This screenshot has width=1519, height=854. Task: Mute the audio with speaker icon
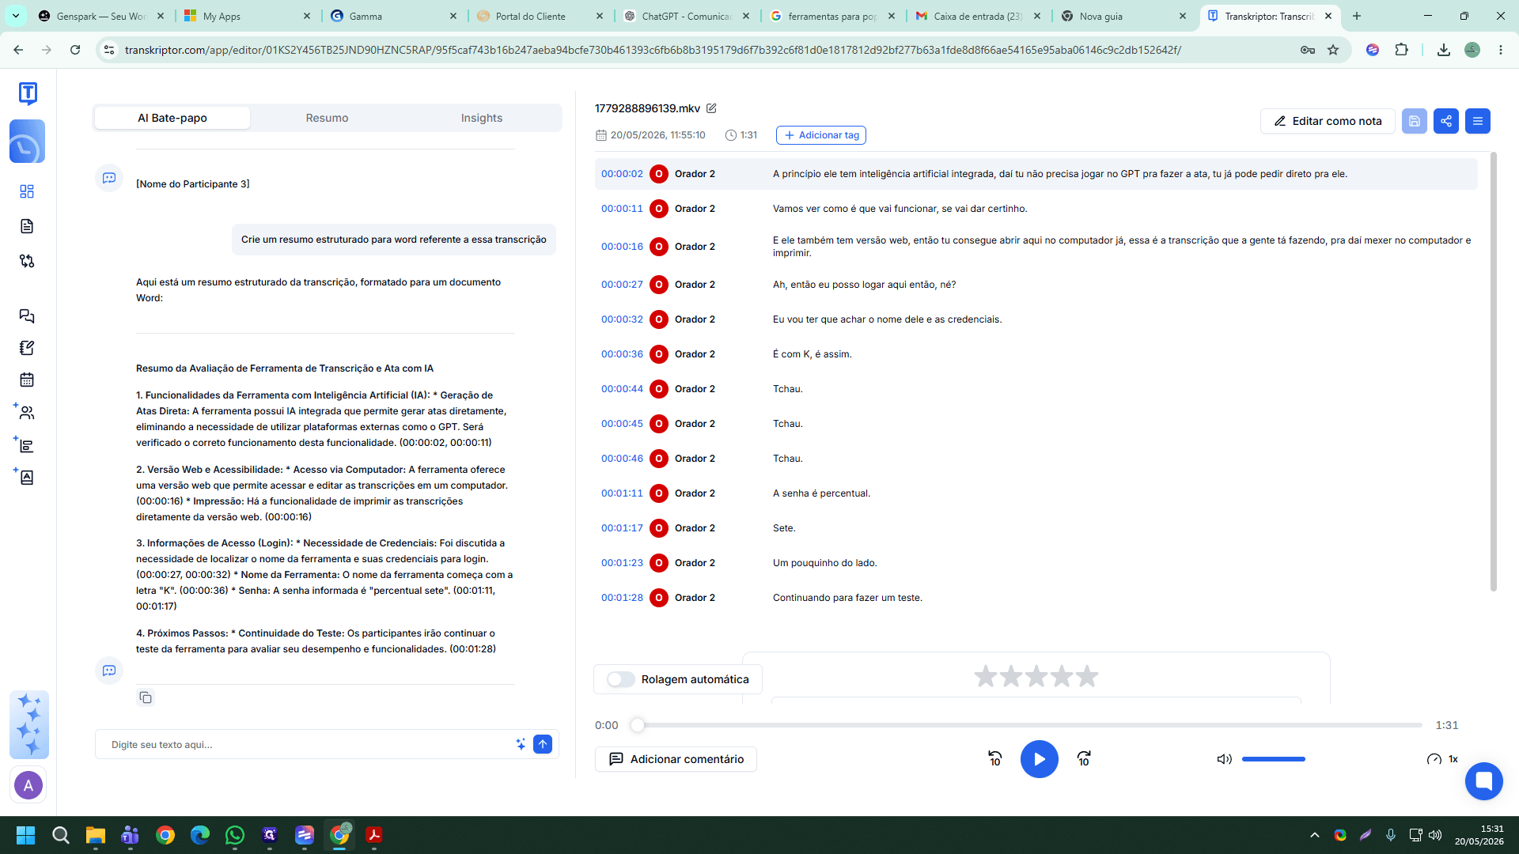pos(1224,759)
